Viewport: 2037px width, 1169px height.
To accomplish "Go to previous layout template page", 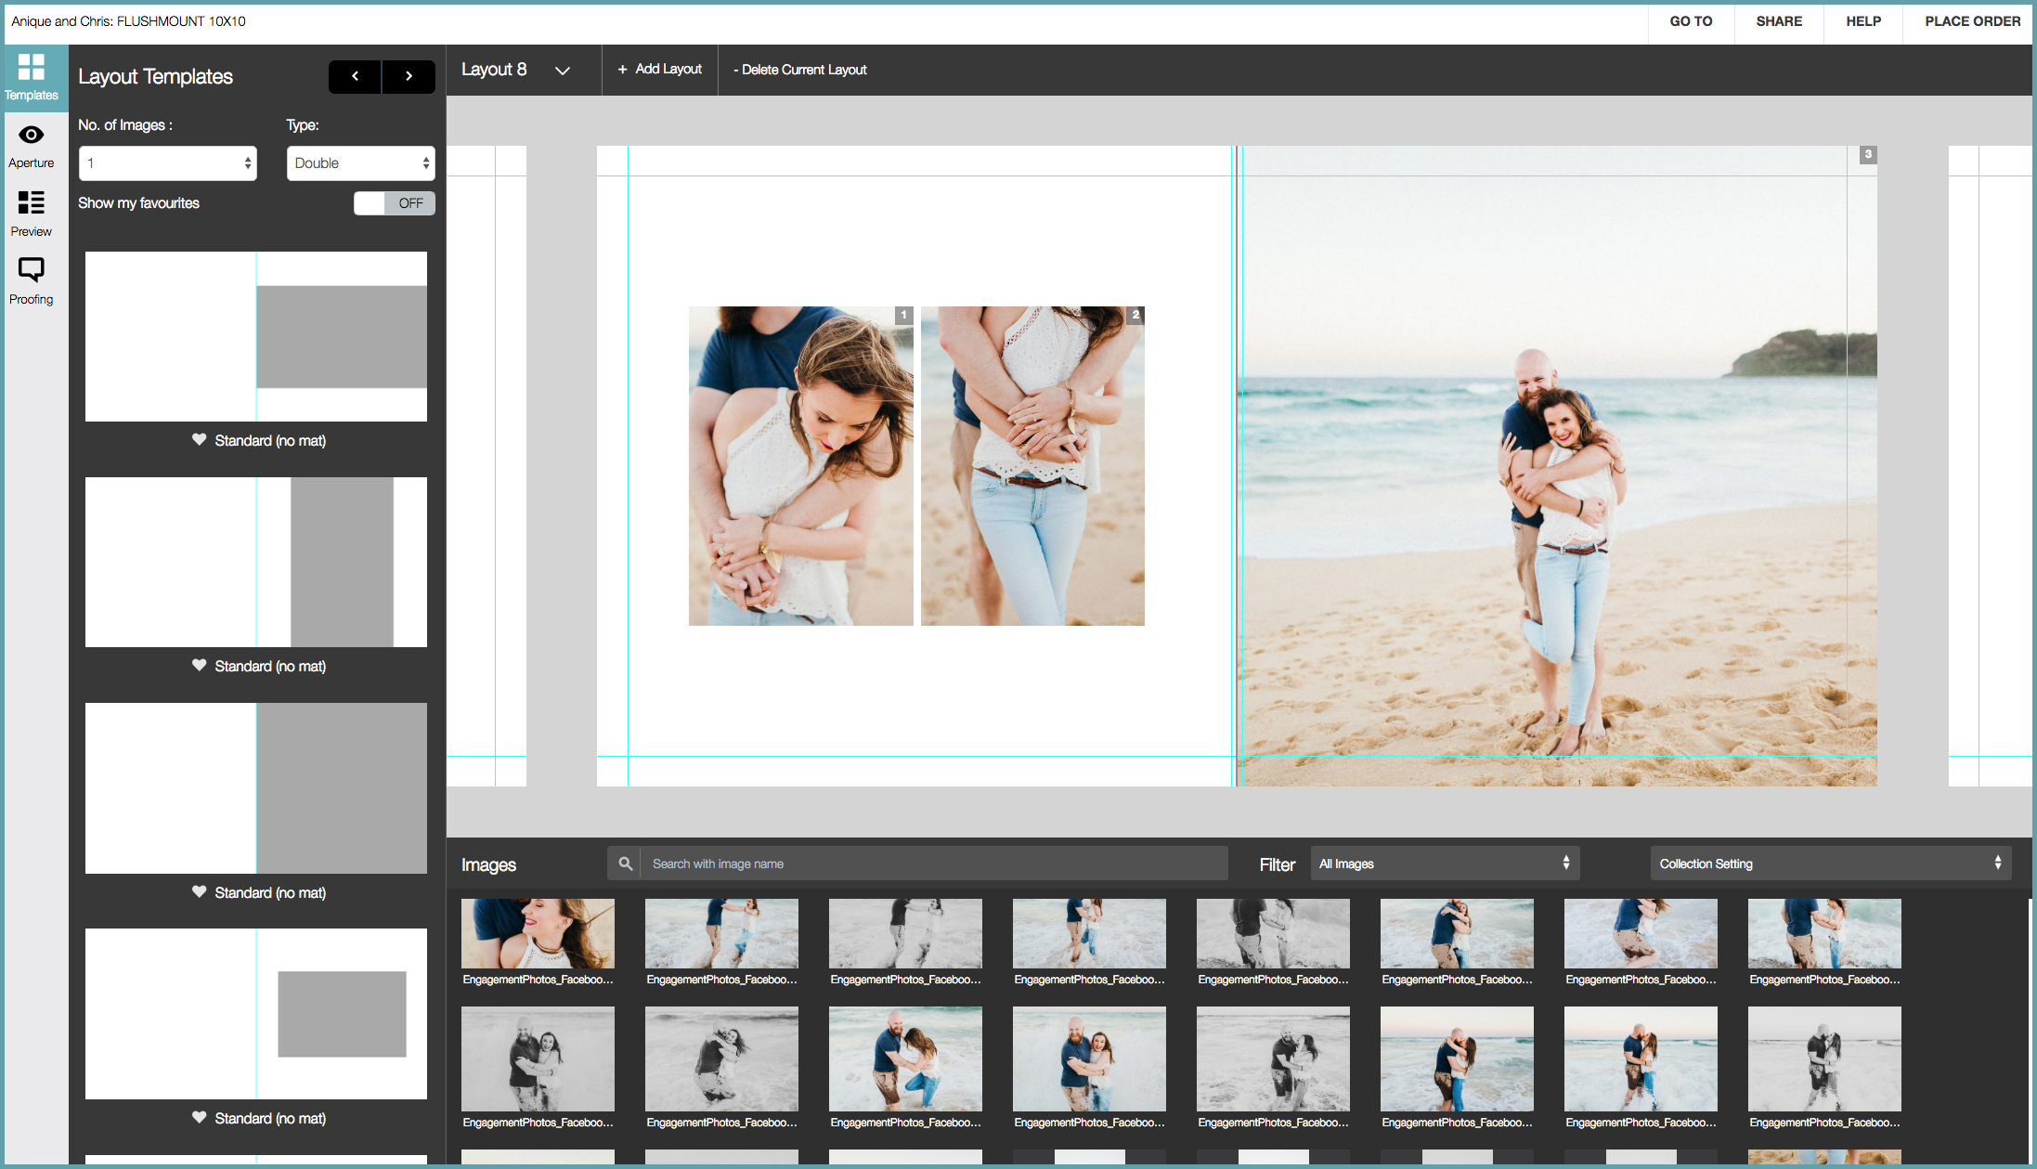I will point(355,76).
